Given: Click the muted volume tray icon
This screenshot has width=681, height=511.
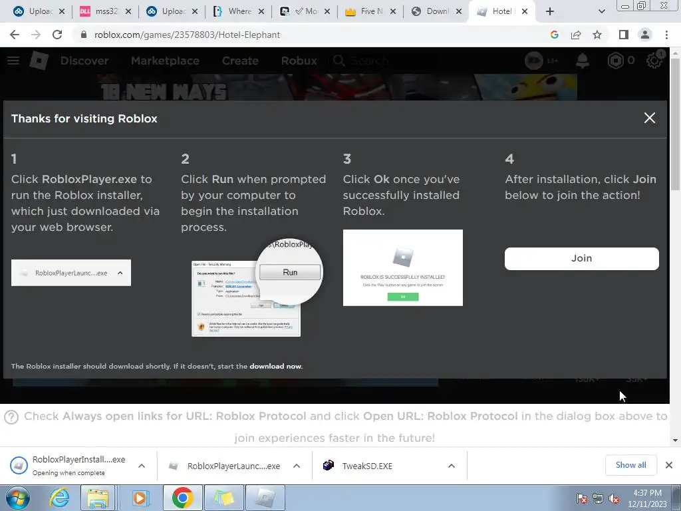Looking at the screenshot, I should 614,498.
